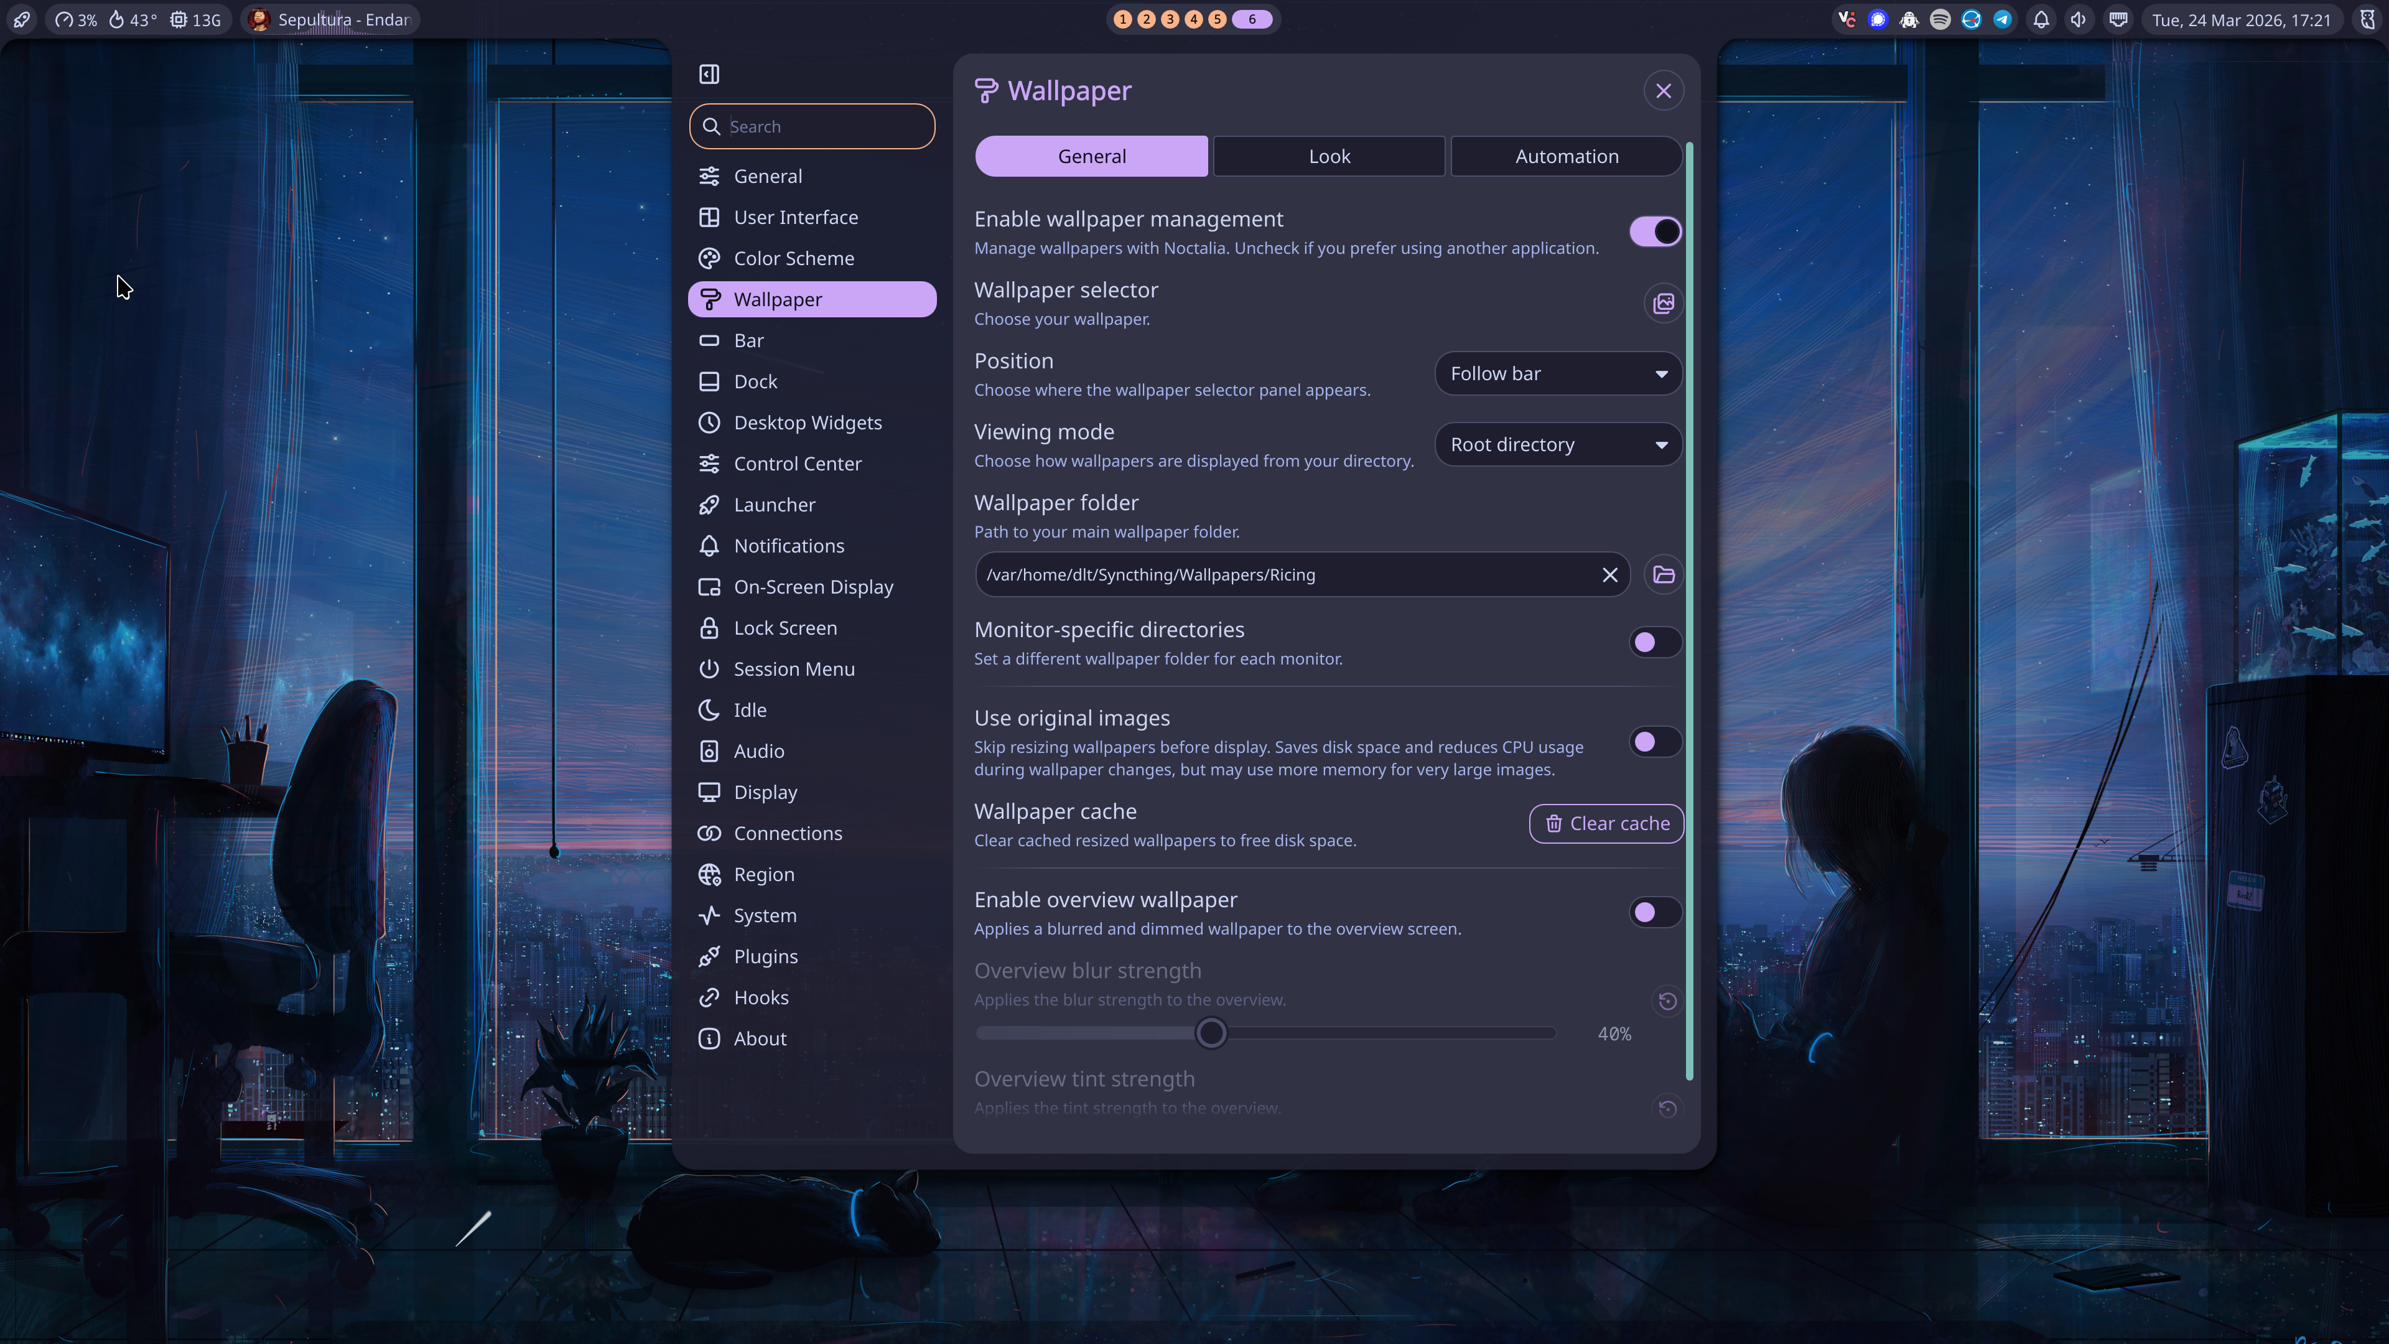Switch to the Automation tab
The image size is (2389, 1344).
point(1567,156)
